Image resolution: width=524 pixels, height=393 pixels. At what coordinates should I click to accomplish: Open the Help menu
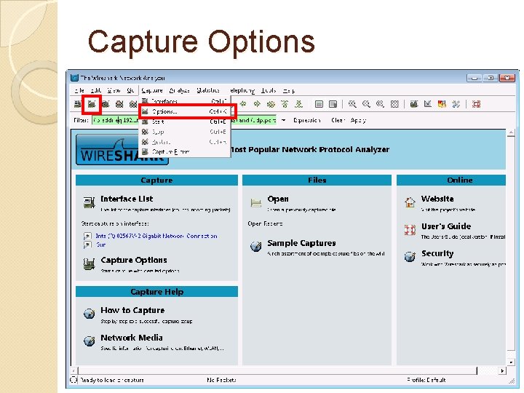tap(289, 90)
